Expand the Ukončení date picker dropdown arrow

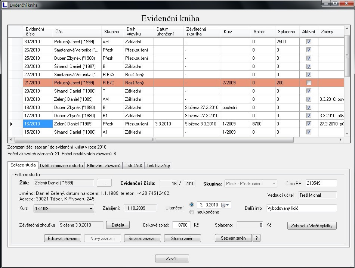pos(228,205)
